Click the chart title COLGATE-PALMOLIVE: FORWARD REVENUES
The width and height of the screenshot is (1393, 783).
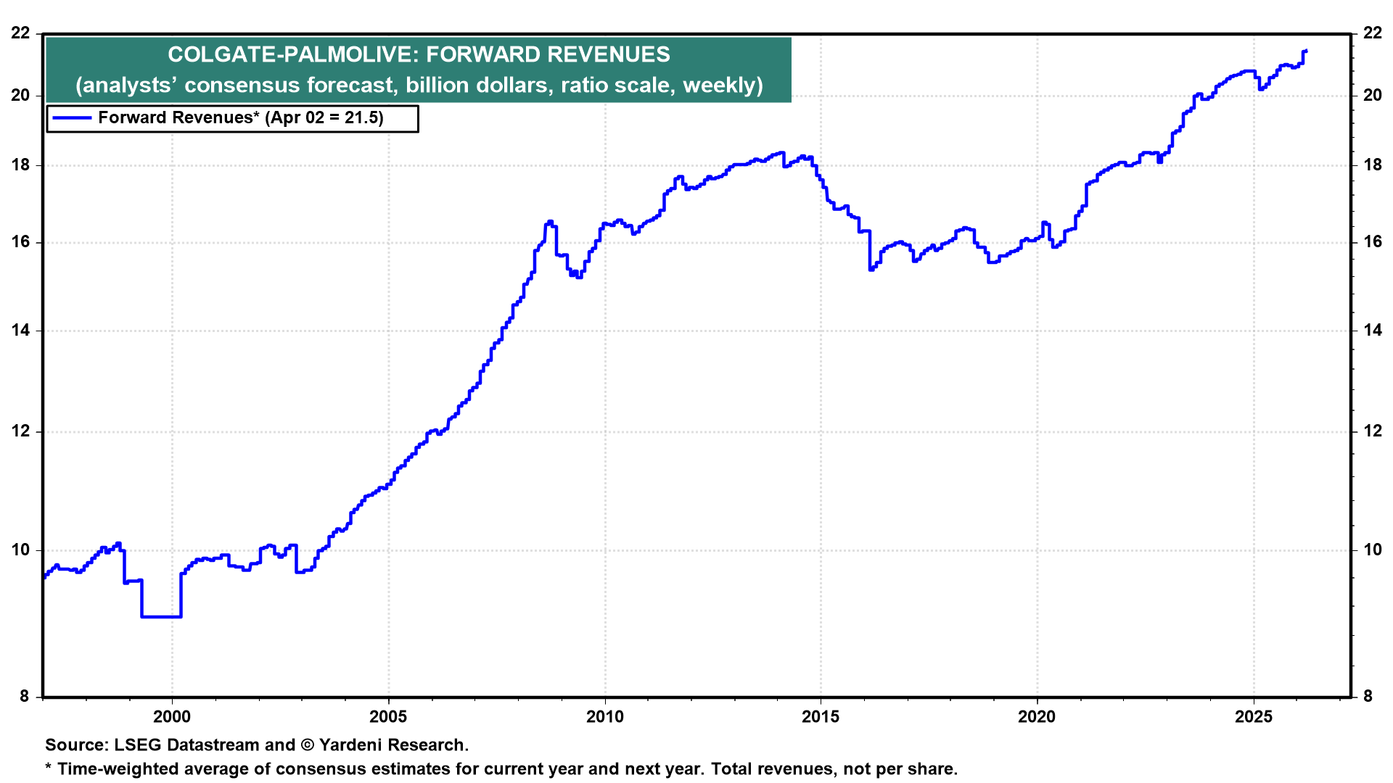(x=419, y=54)
